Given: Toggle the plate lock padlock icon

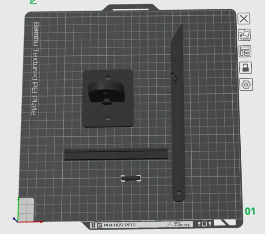Looking at the screenshot, I should point(246,68).
